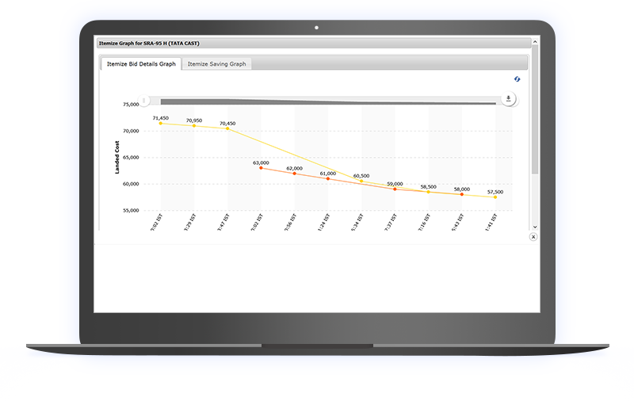Click the 65,000 y-axis label
The image size is (634, 401).
131,158
